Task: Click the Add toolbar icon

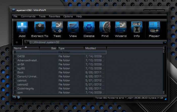Action: (22, 27)
